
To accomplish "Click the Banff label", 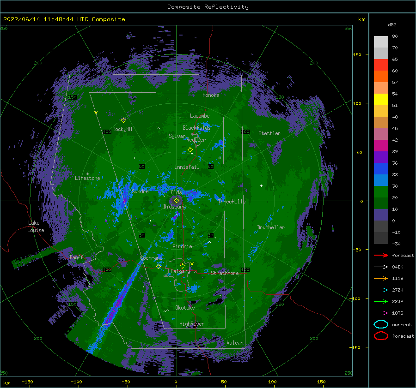I will coord(76,257).
